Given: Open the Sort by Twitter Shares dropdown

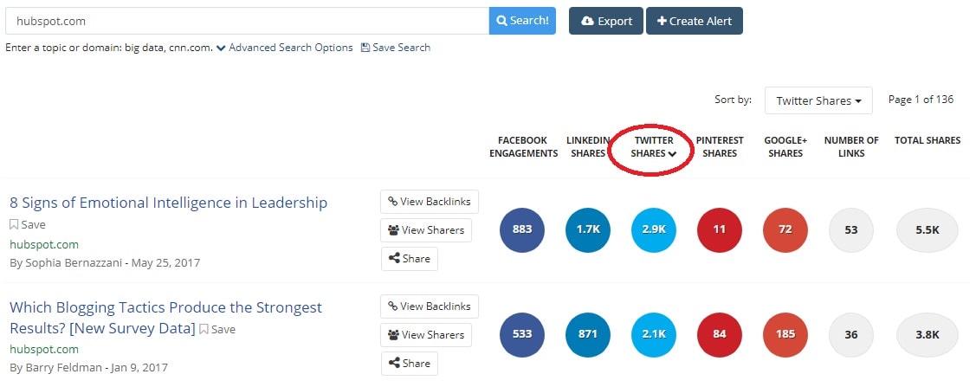Looking at the screenshot, I should click(818, 100).
